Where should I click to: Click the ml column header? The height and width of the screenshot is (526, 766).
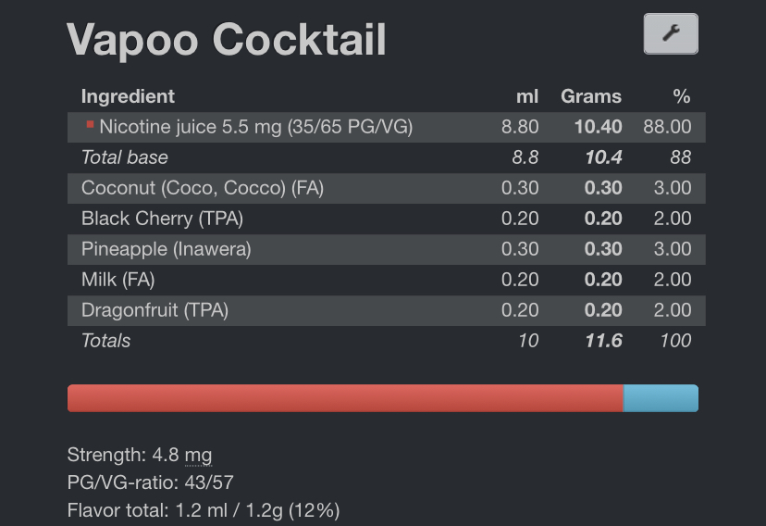527,96
